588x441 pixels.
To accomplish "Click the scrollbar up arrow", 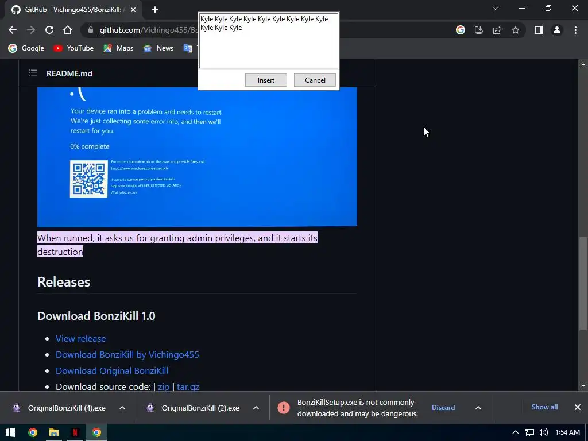I will tap(583, 64).
